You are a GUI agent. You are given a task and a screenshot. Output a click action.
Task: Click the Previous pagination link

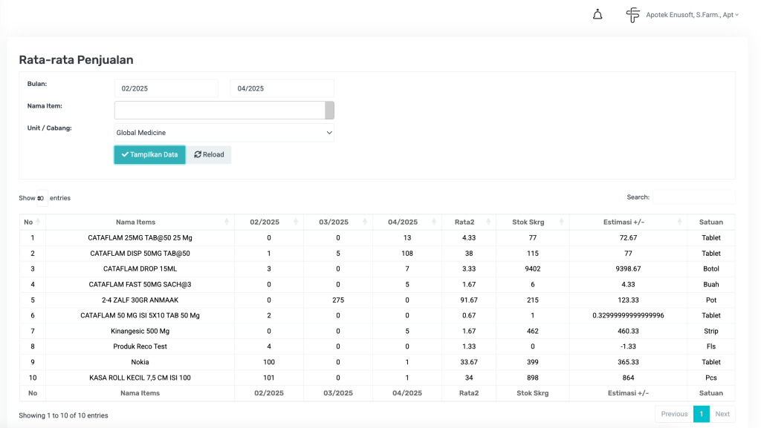(674, 414)
